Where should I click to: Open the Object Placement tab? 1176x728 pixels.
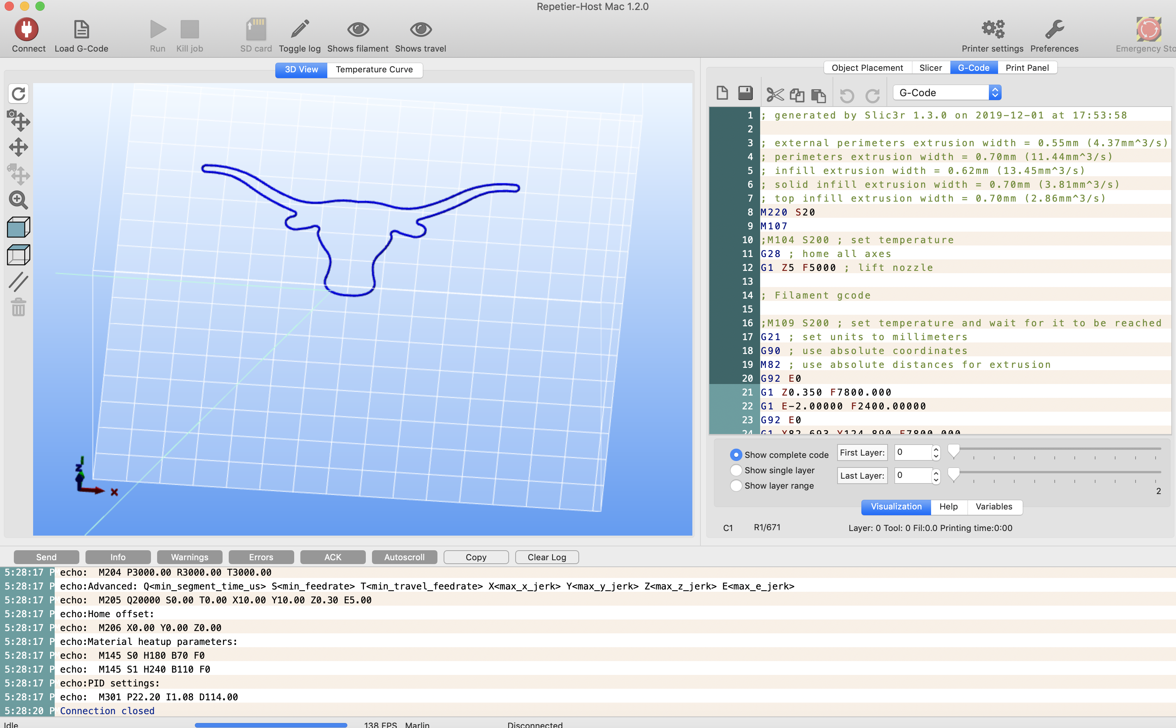pyautogui.click(x=867, y=68)
